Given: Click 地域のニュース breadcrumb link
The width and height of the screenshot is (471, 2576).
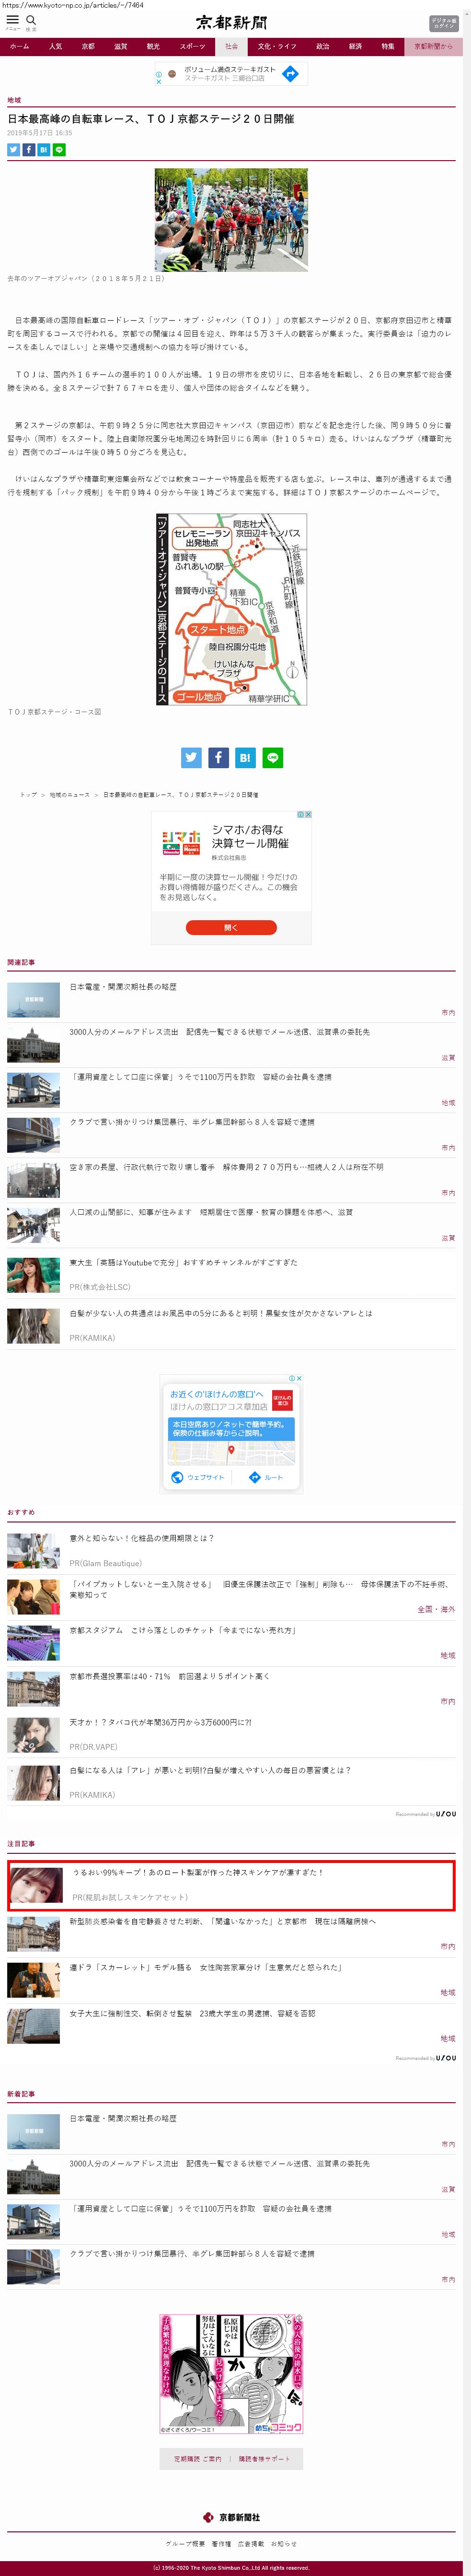Looking at the screenshot, I should [69, 794].
